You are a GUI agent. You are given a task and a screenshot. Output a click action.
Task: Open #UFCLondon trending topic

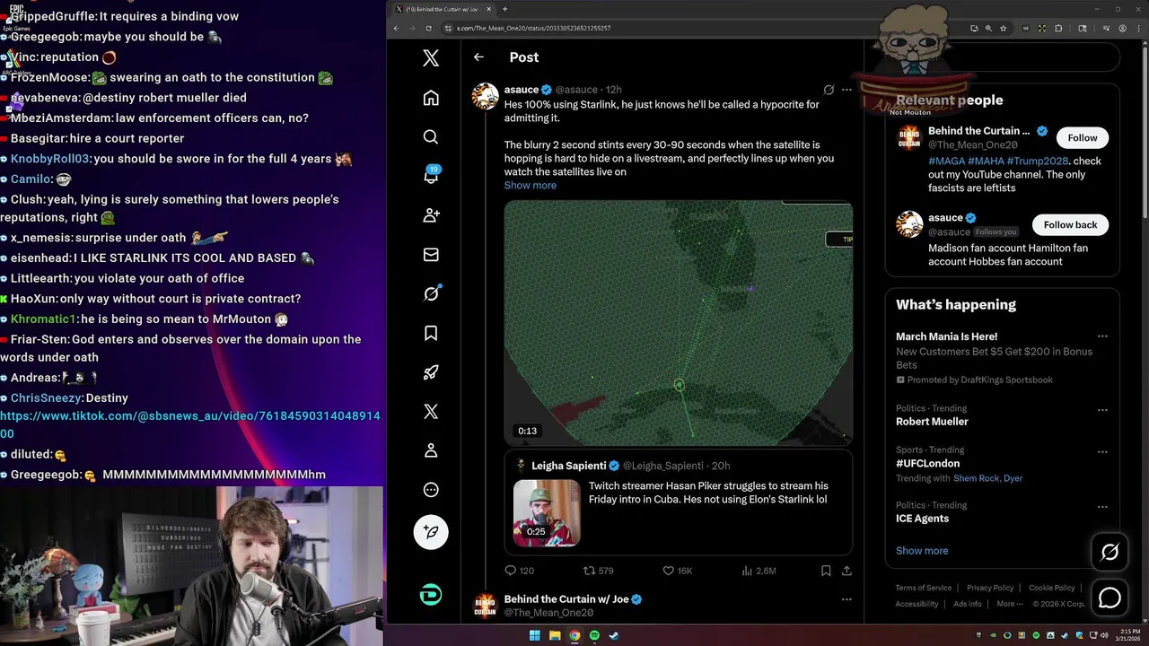pyautogui.click(x=927, y=464)
